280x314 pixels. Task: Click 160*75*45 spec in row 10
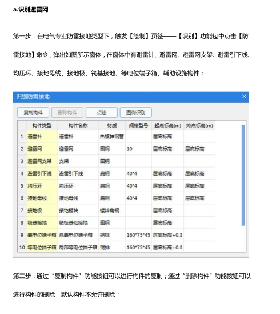coord(138,247)
